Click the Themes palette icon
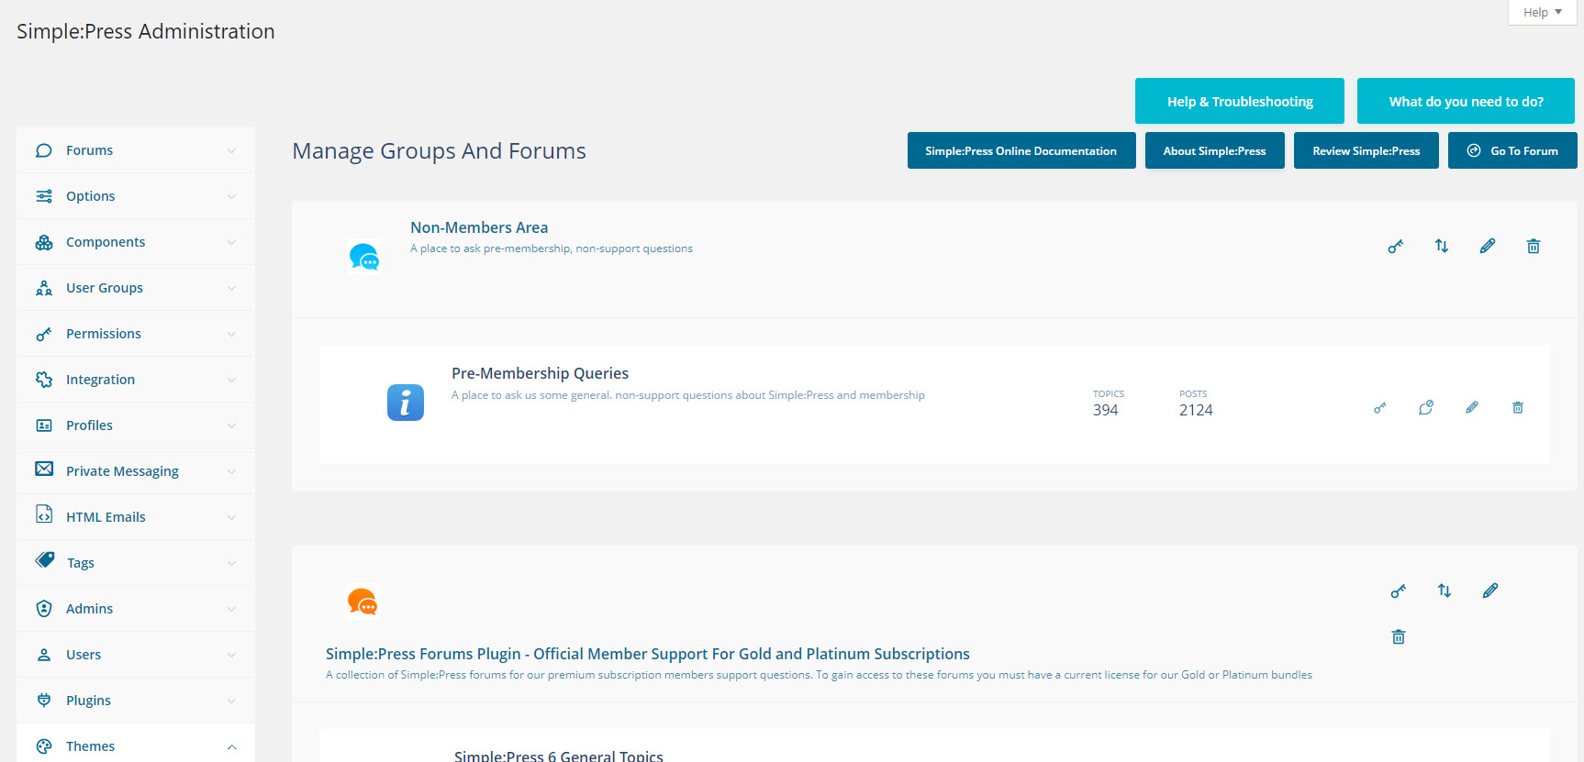Screen dimensions: 1584x762 pyautogui.click(x=43, y=746)
